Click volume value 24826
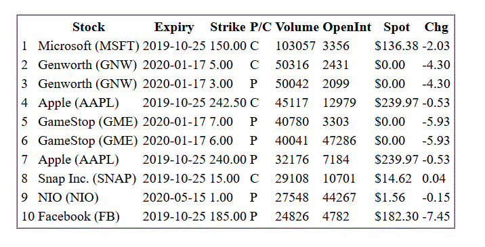The width and height of the screenshot is (485, 247). 292,217
